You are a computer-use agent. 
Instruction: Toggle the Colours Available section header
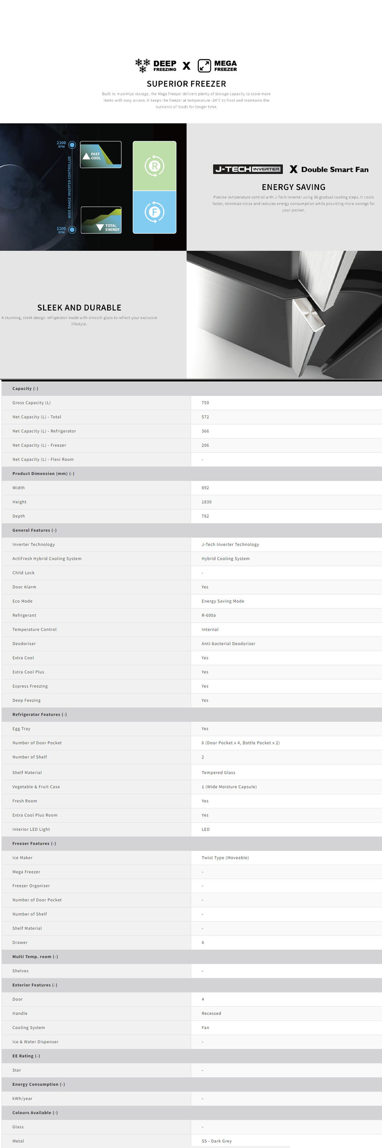(x=35, y=1113)
